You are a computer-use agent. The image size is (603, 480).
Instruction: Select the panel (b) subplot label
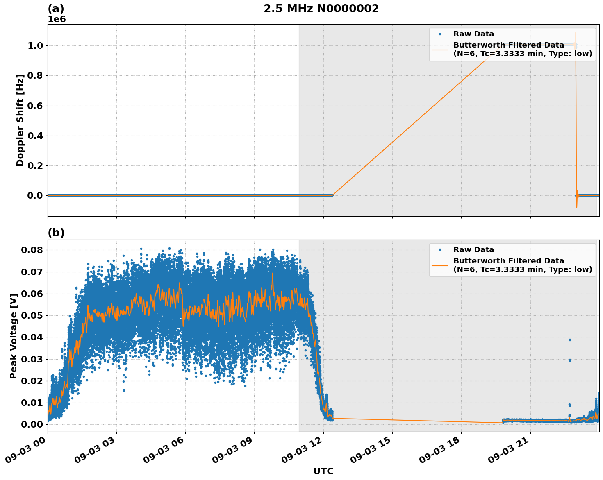point(57,232)
